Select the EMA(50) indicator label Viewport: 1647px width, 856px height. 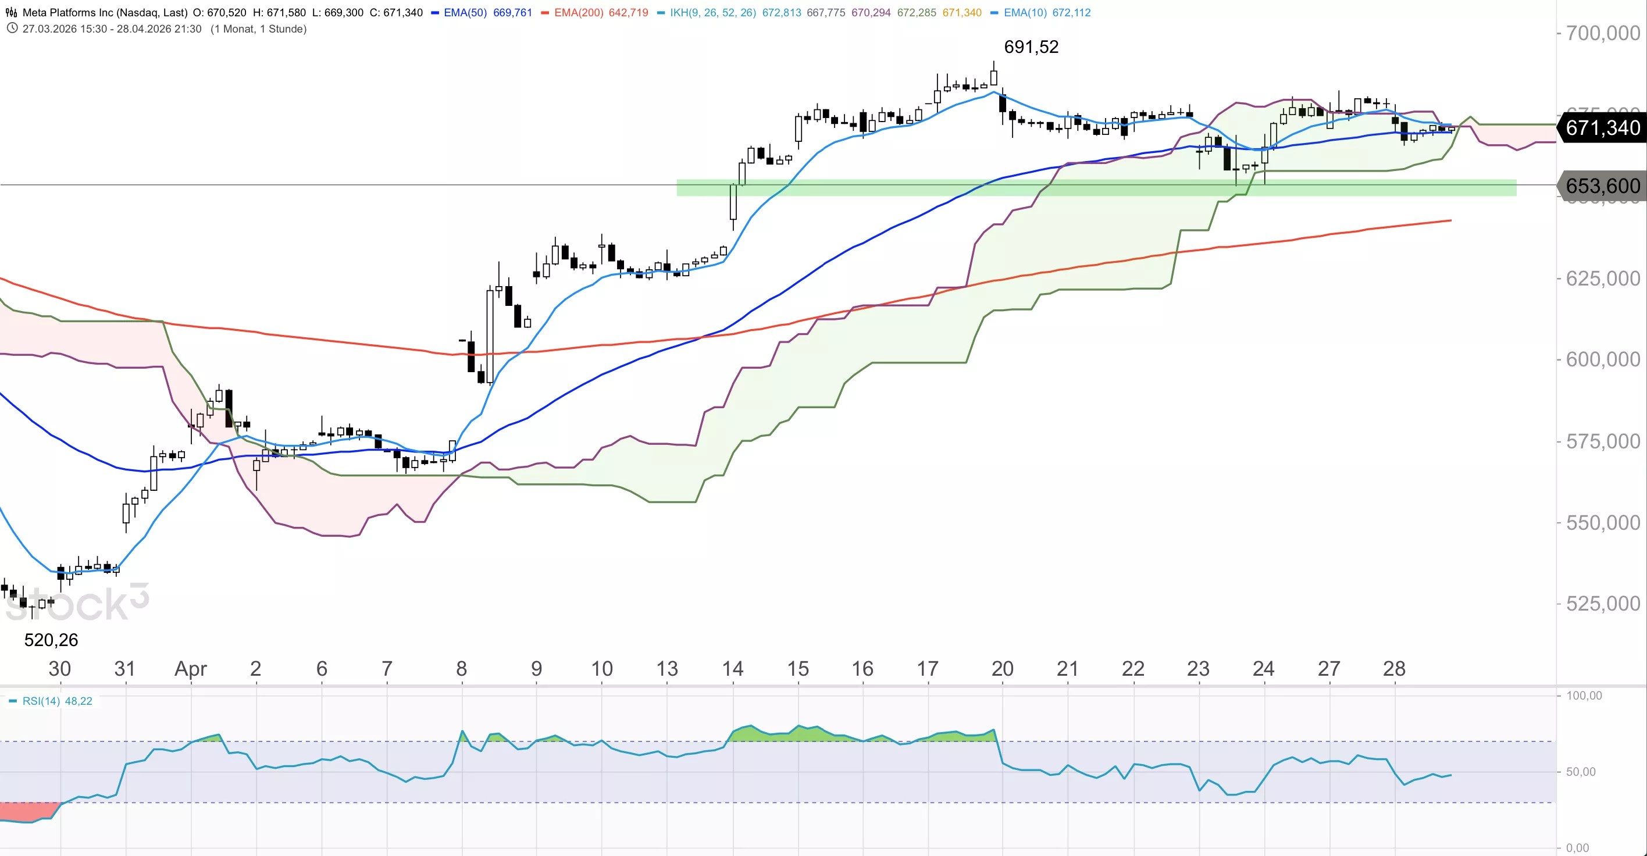pos(465,13)
